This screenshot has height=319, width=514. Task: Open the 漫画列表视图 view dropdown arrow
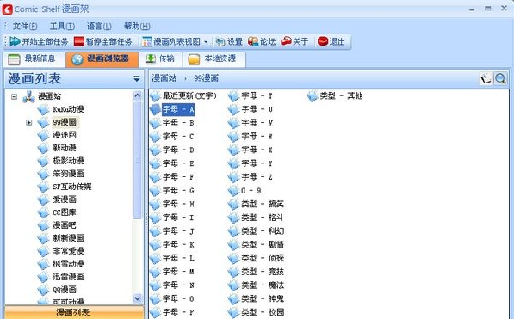(x=206, y=42)
